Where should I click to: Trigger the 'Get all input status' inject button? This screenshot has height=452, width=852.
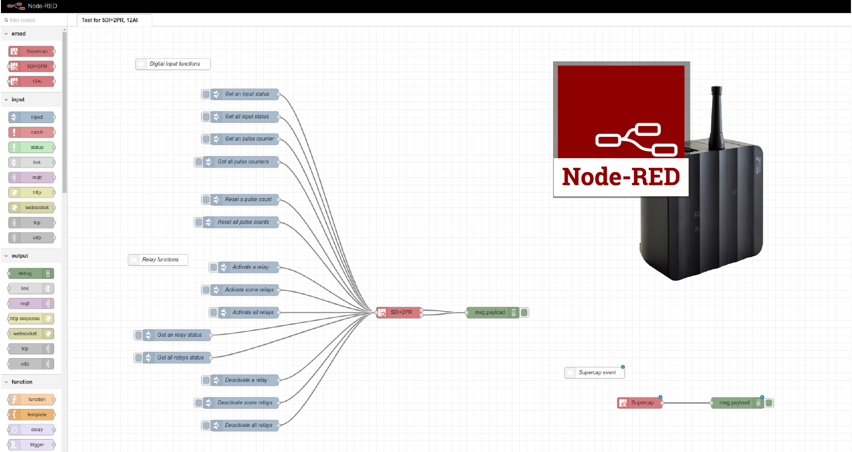[206, 117]
